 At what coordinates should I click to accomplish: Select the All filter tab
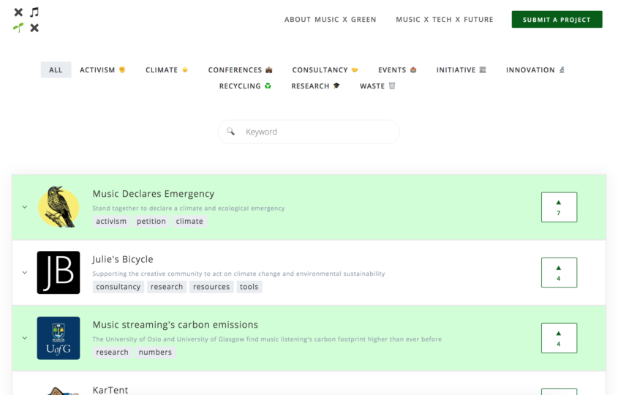(x=56, y=69)
